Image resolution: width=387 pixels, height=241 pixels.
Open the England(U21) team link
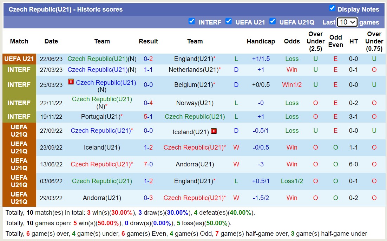pyautogui.click(x=193, y=59)
